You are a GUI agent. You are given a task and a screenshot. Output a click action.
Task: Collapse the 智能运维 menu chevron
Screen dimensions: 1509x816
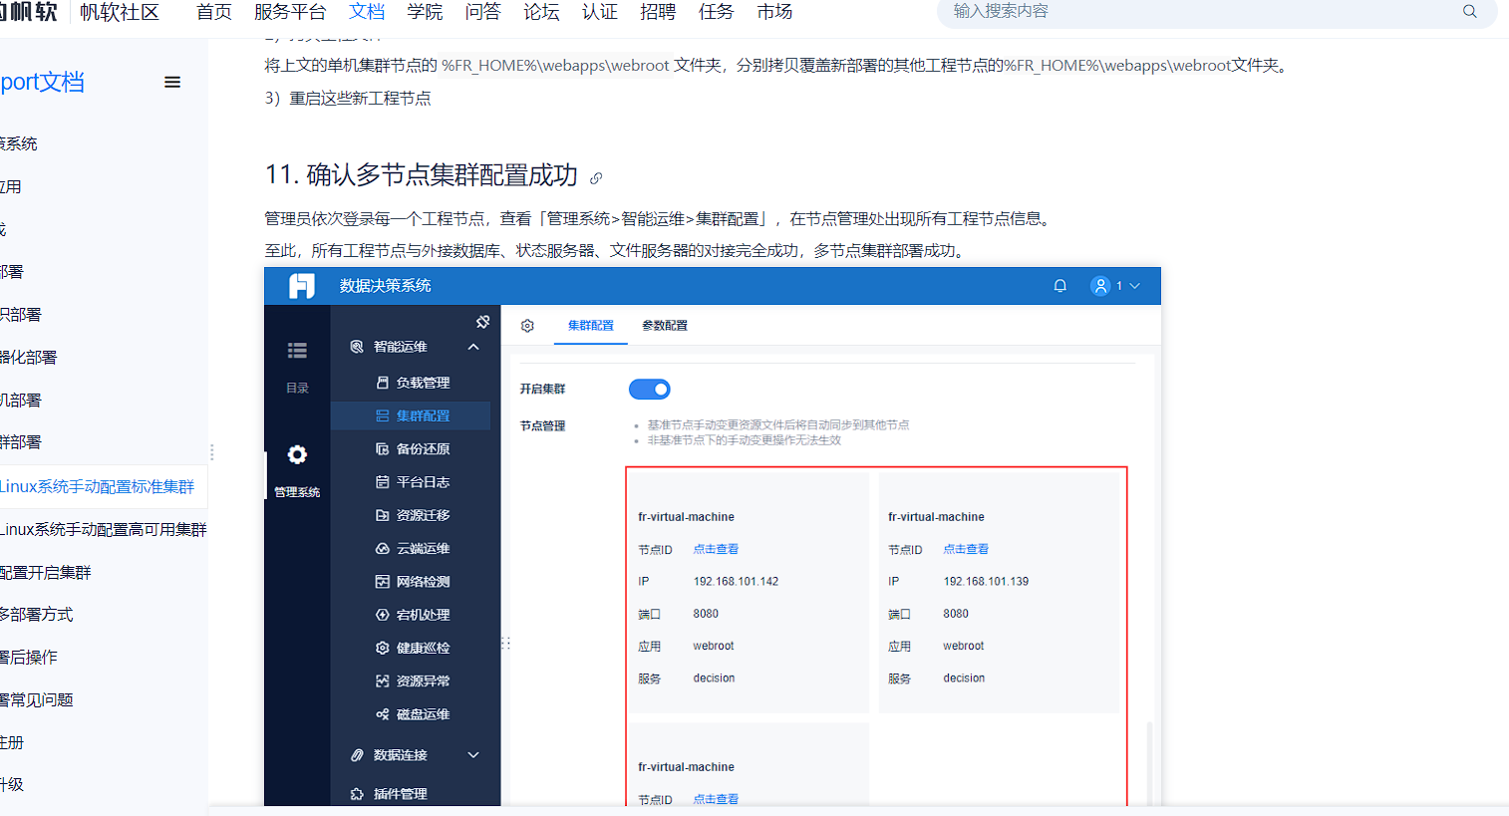[473, 347]
